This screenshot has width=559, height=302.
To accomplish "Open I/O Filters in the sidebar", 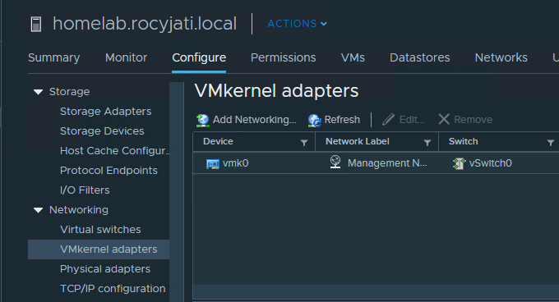I will 85,190.
